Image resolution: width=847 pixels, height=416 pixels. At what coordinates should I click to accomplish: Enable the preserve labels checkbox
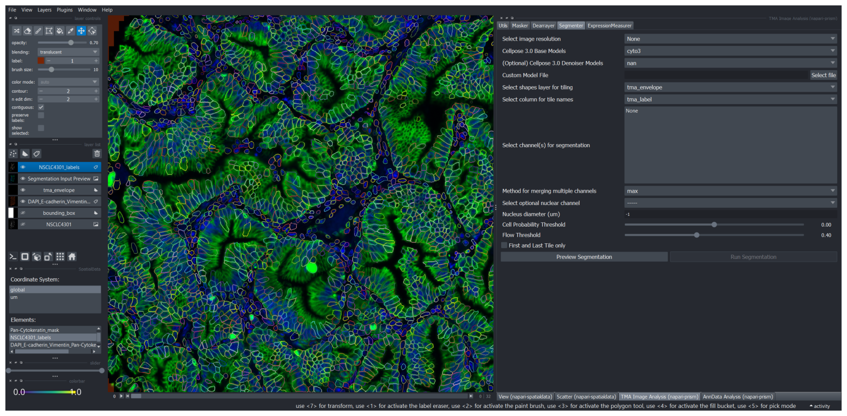(41, 115)
